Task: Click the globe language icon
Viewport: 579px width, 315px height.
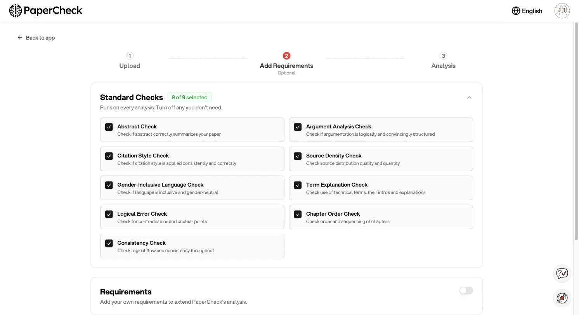Action: click(516, 11)
